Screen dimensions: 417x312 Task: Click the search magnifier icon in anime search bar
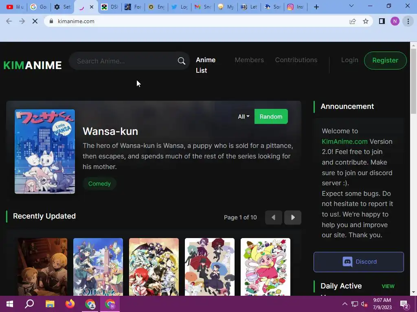pyautogui.click(x=181, y=61)
